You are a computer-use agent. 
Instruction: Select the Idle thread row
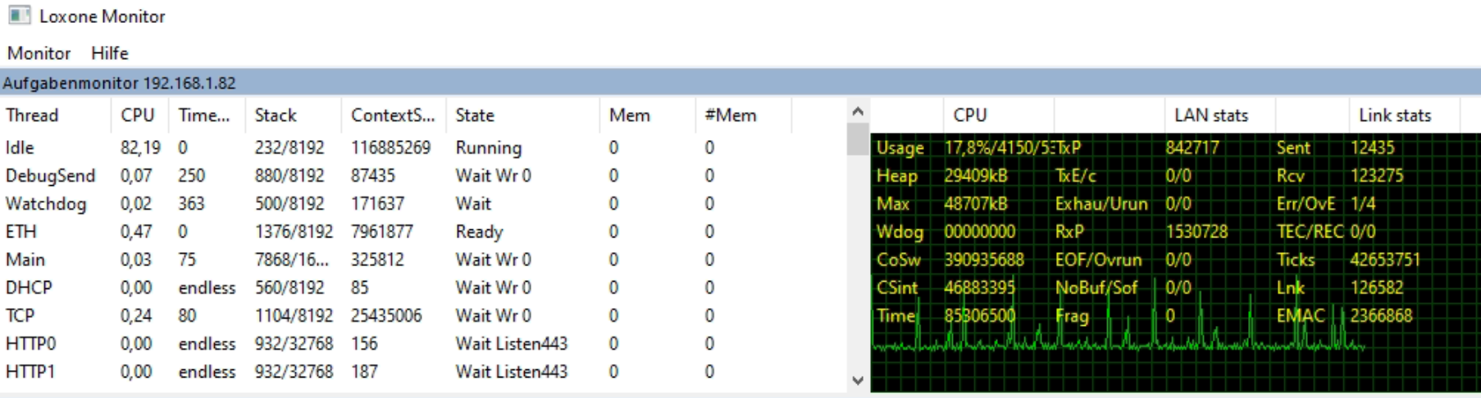422,147
